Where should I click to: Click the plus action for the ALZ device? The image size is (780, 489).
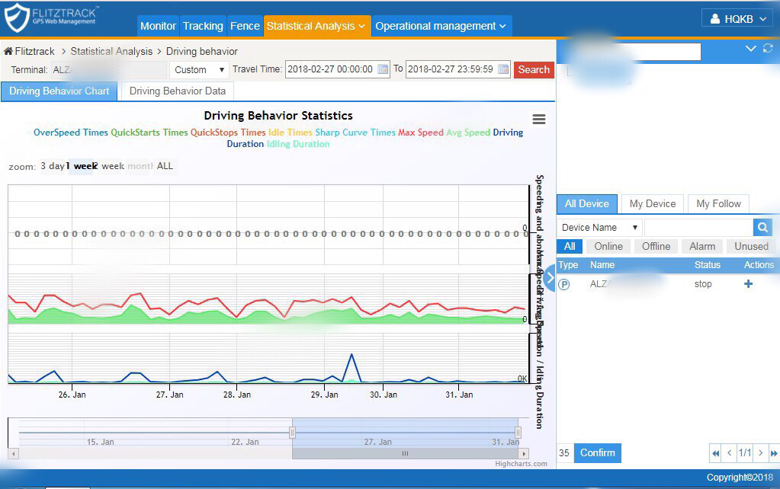click(748, 284)
